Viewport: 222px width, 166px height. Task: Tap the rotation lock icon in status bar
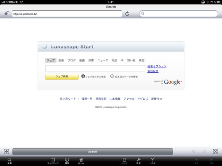(203, 2)
